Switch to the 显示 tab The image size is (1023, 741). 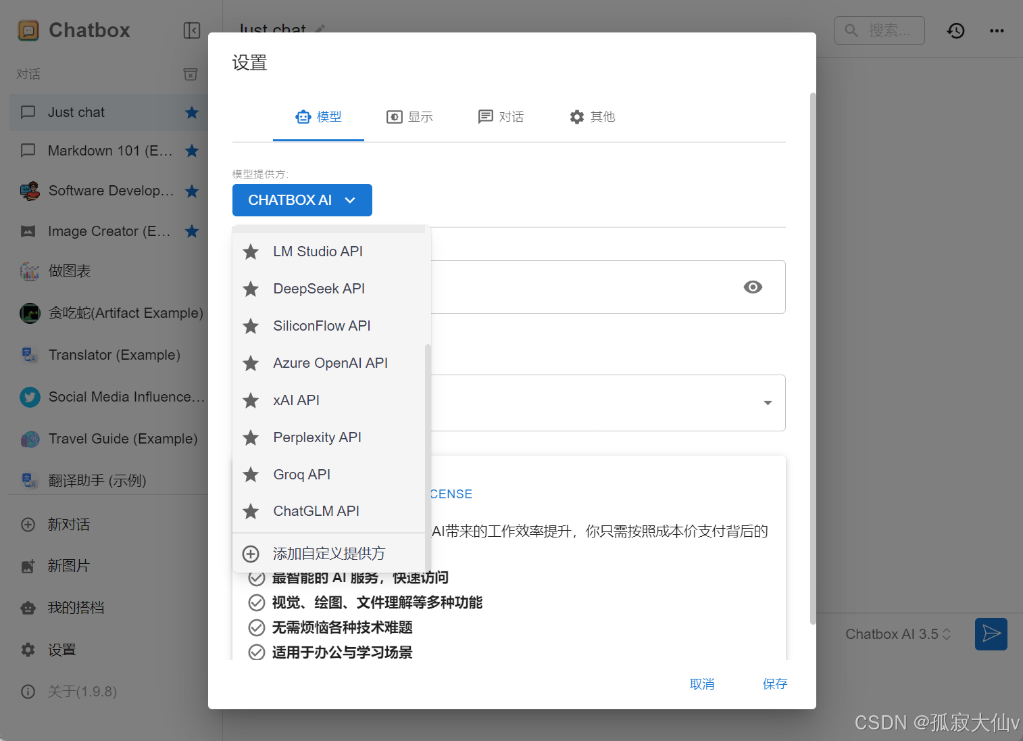pos(409,117)
